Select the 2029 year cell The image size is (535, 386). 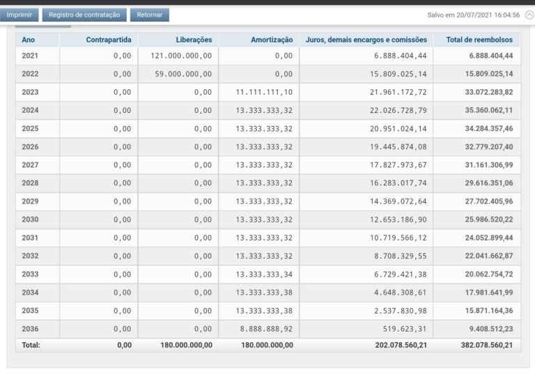(x=30, y=201)
